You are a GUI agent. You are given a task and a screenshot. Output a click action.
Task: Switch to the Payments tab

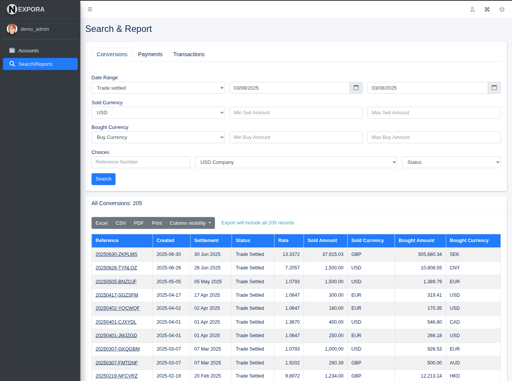pos(150,54)
